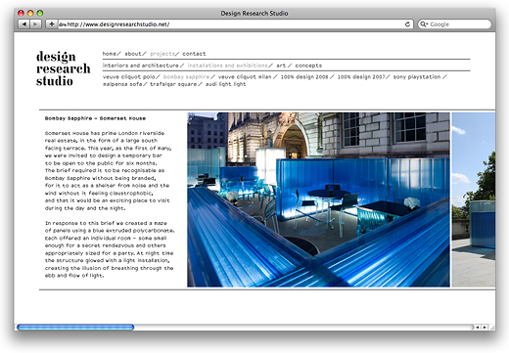Select installations and exhibitions category
Screen dimensions: 509x353
(x=227, y=66)
